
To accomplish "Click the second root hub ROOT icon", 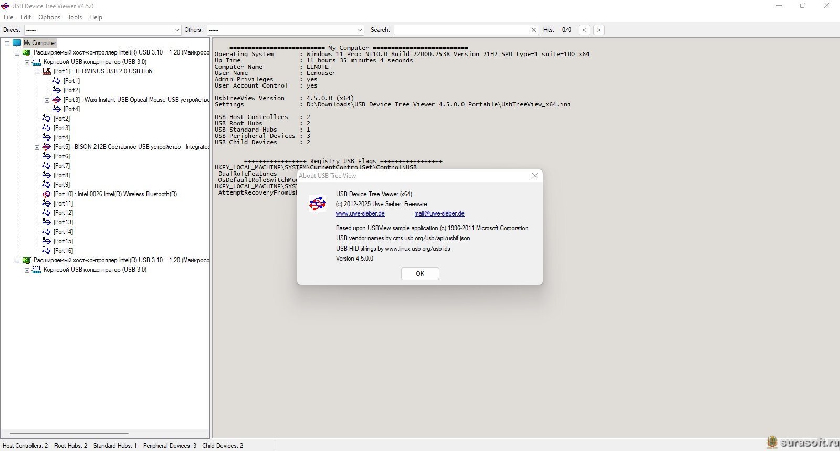I will pyautogui.click(x=36, y=270).
